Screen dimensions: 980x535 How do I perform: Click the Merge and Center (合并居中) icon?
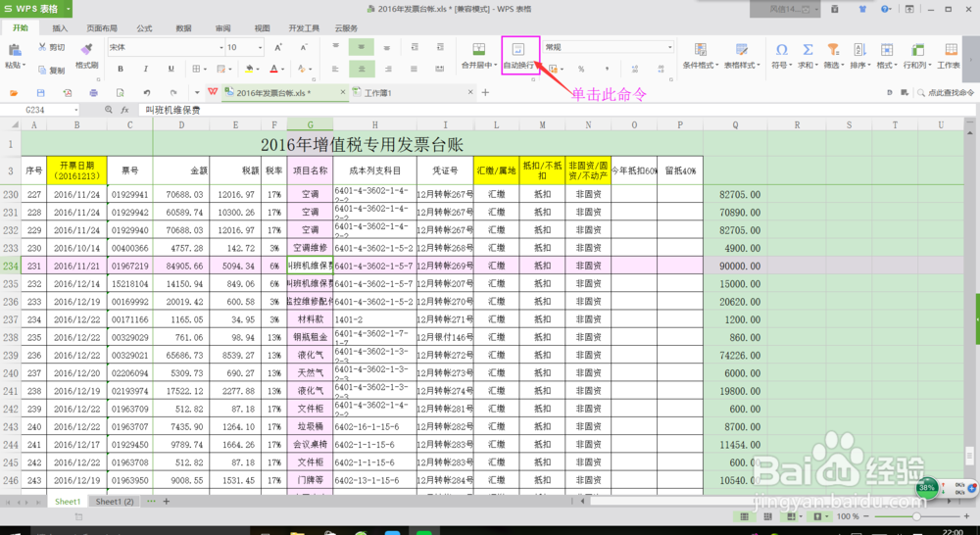pyautogui.click(x=479, y=49)
